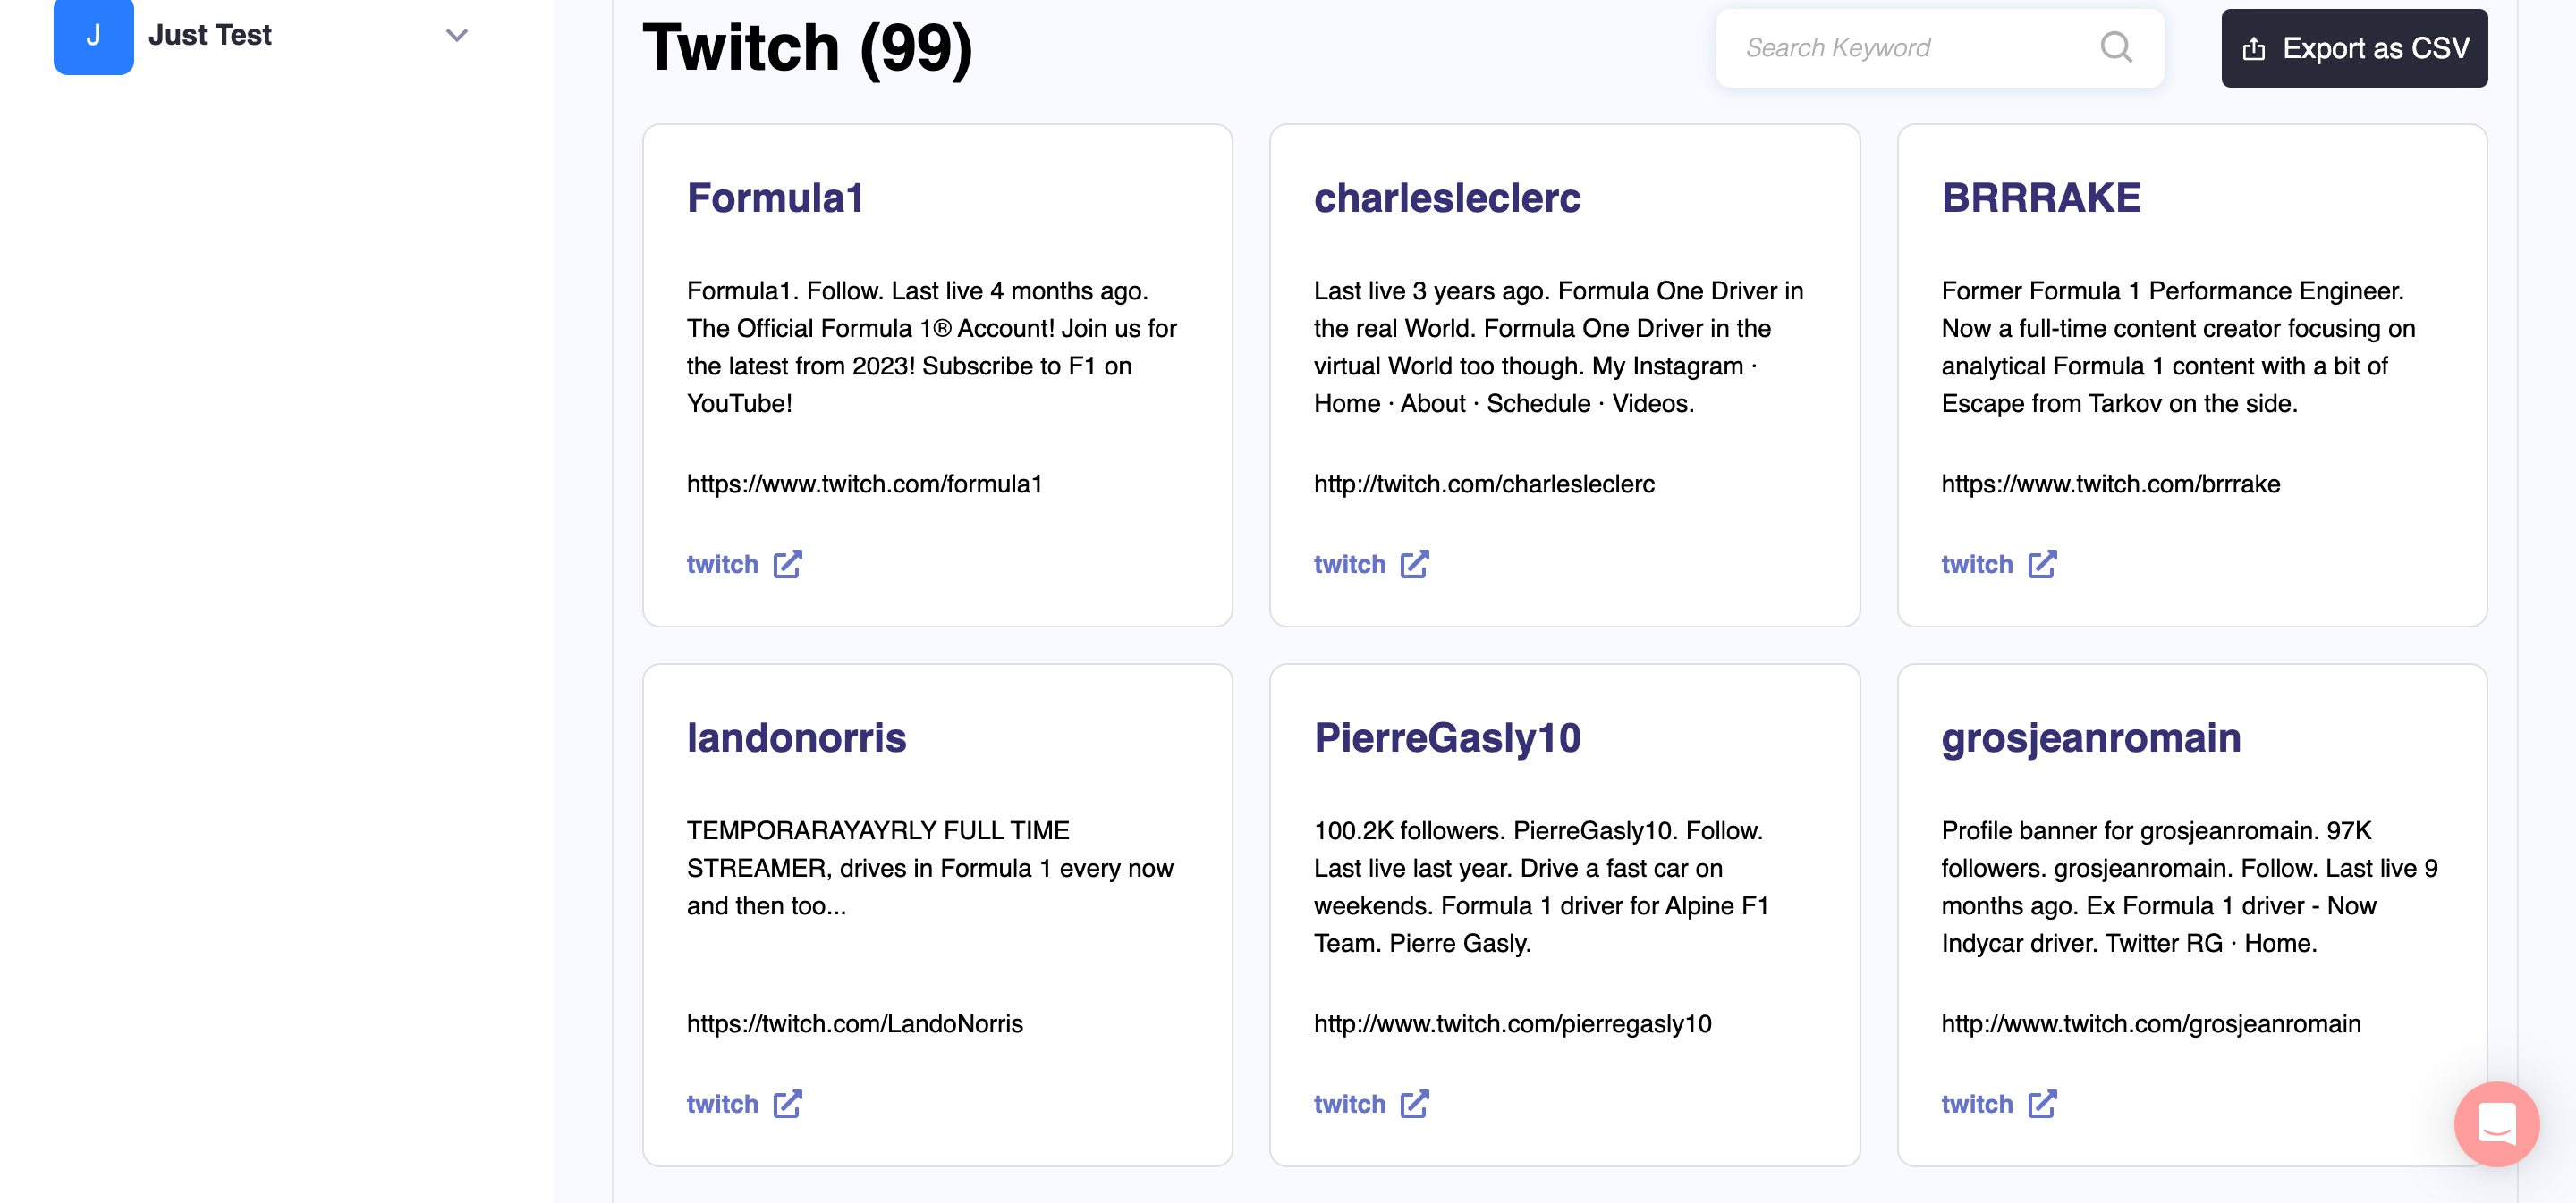Screen dimensions: 2576x1203
Task: Click the external link icon on the Formula1 card
Action: click(x=788, y=565)
